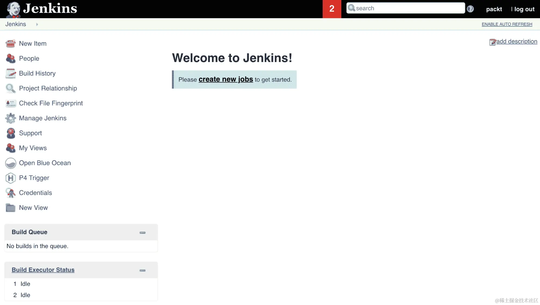Image resolution: width=540 pixels, height=305 pixels.
Task: Open the Manage Jenkins gear icon
Action: [x=11, y=118]
